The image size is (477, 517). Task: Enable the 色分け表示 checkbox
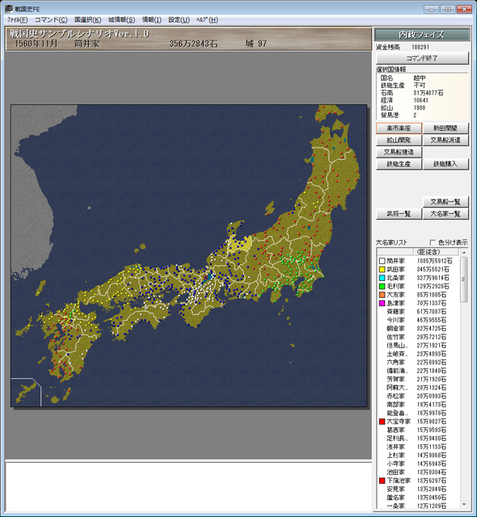point(433,242)
